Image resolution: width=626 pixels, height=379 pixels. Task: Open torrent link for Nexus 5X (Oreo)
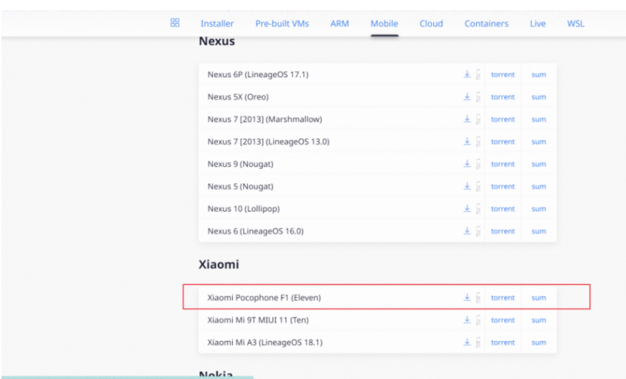[503, 97]
